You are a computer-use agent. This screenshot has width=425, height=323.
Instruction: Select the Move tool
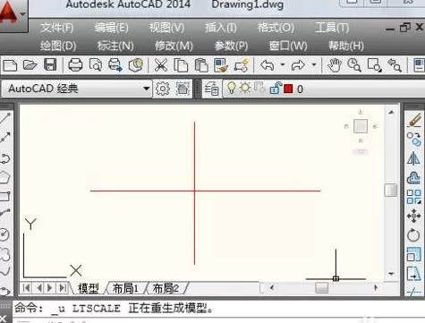tap(414, 216)
